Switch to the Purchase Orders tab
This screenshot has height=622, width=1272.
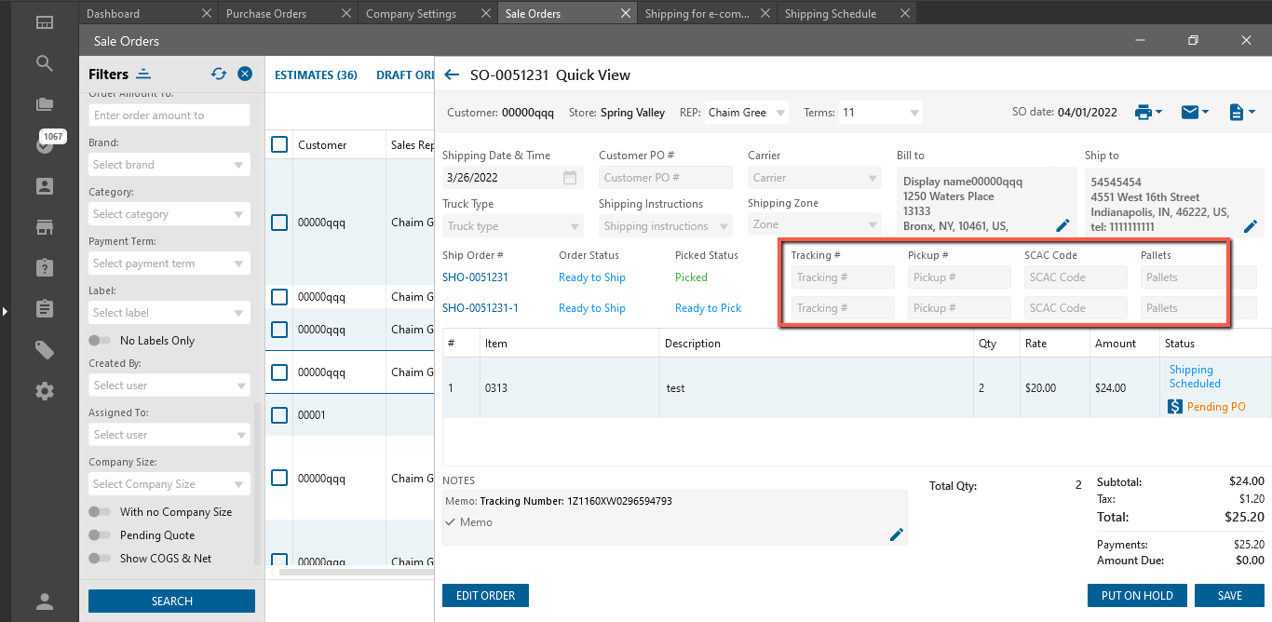point(266,14)
